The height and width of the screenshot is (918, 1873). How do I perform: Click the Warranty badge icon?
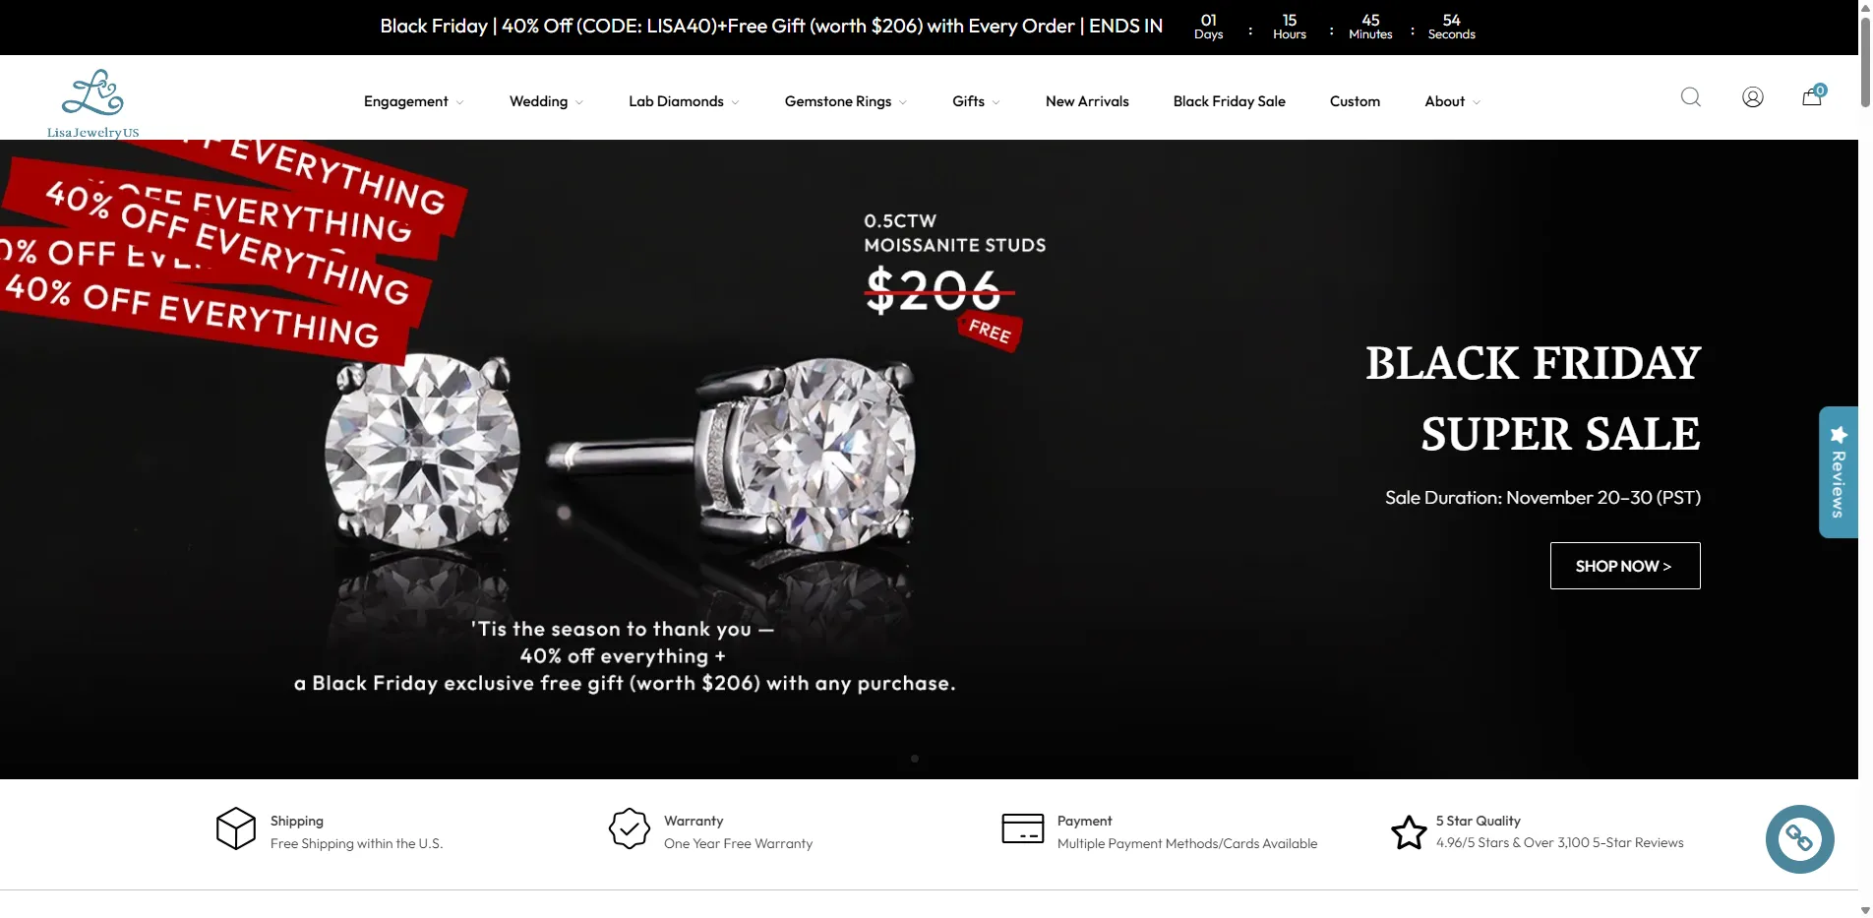[629, 828]
